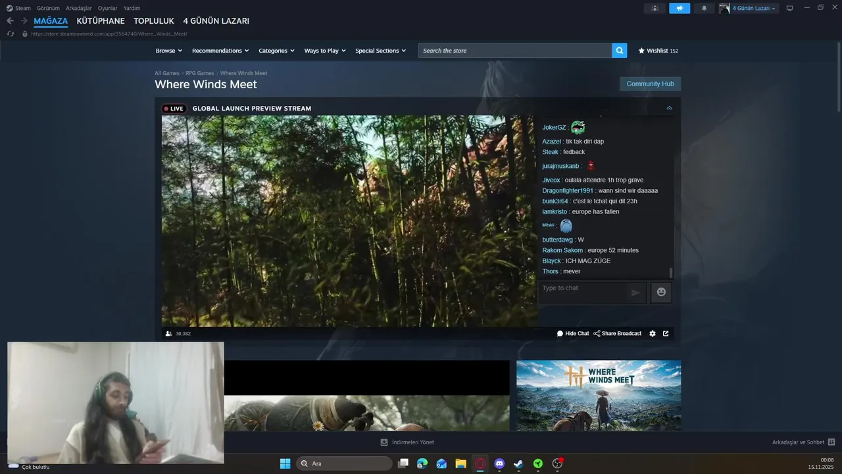Open Outlook mail from taskbar

(441, 463)
